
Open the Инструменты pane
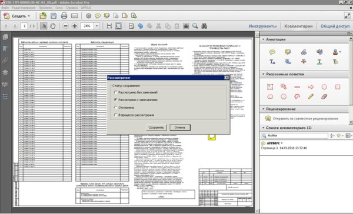[x=262, y=26]
